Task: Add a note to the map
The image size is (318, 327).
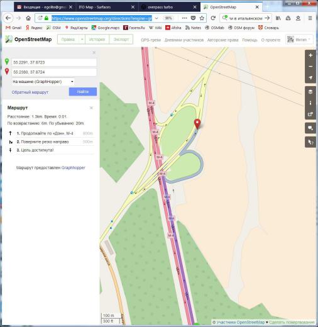Action: [x=310, y=128]
